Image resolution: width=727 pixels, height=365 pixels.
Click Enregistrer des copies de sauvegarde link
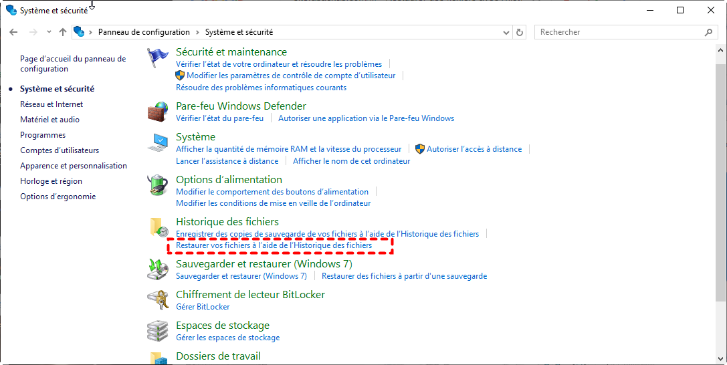327,234
